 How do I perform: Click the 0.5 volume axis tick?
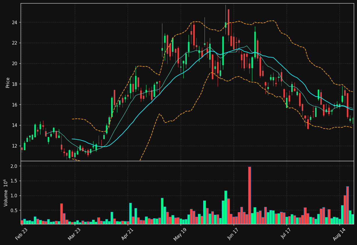[x=15, y=210]
